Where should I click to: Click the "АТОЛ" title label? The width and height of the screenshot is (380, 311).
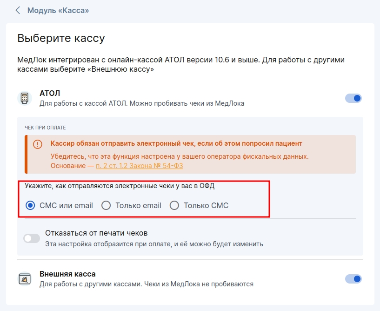(x=50, y=93)
